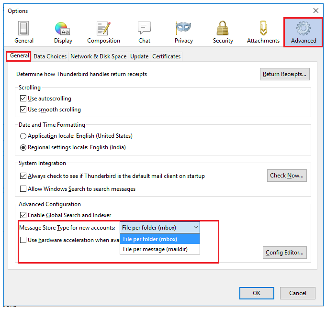Collapse the Message Store Type dropdown

pyautogui.click(x=160, y=228)
